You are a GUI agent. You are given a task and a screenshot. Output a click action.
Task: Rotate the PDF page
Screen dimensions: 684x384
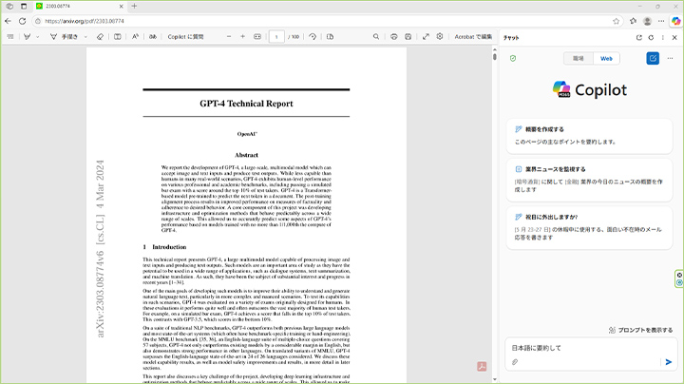tap(313, 37)
